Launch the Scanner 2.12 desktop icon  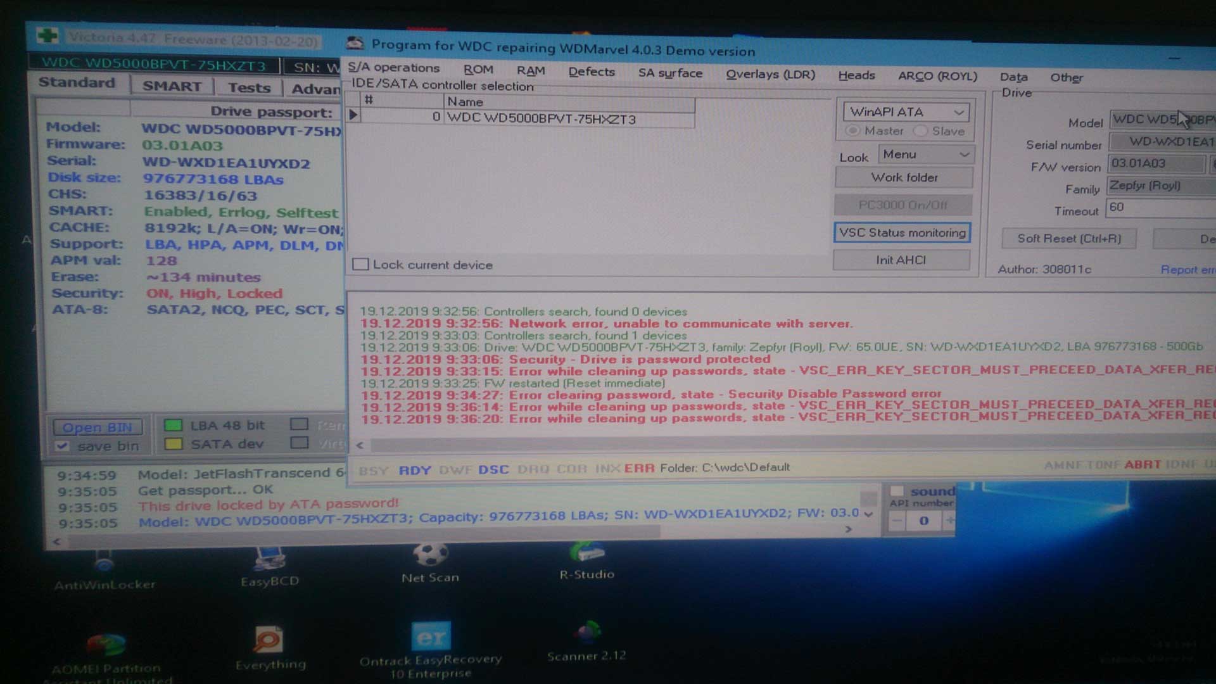tap(586, 641)
